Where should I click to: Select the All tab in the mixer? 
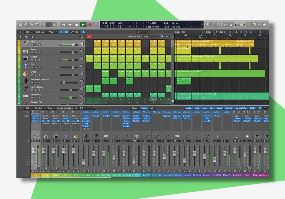click(x=152, y=108)
